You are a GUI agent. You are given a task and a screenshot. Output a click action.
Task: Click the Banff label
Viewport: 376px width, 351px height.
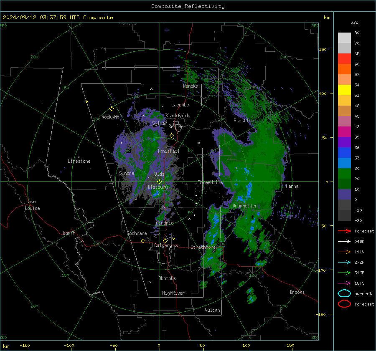click(x=69, y=233)
